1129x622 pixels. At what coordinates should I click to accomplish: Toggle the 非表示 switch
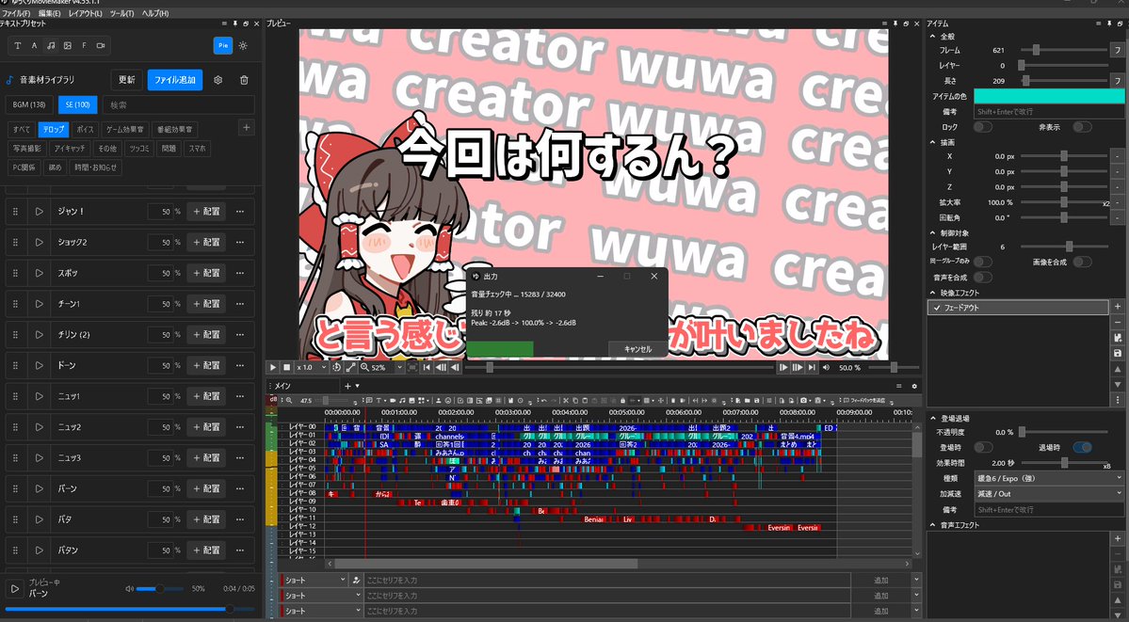pyautogui.click(x=1082, y=127)
